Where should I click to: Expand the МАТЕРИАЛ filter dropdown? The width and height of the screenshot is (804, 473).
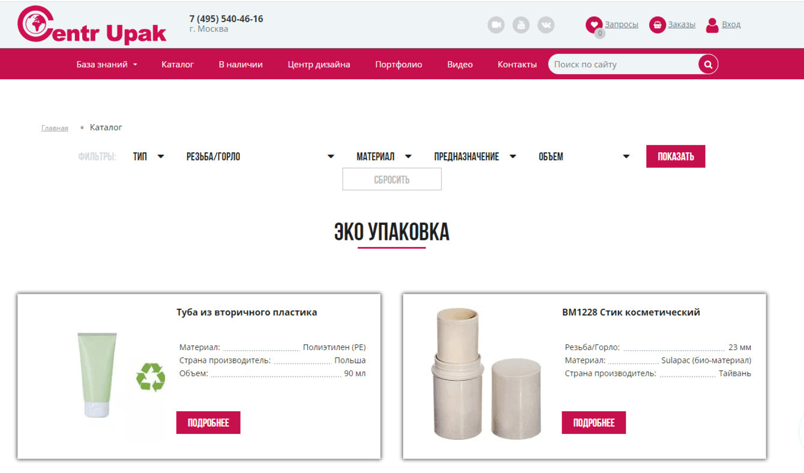click(x=384, y=156)
